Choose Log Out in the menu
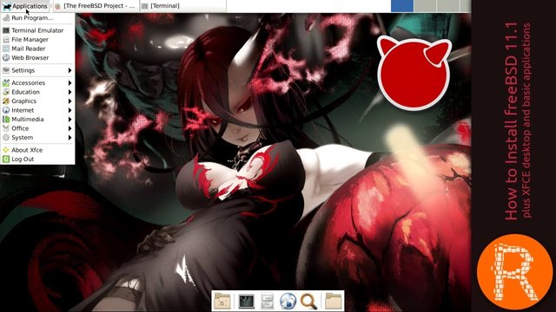Image resolution: width=556 pixels, height=312 pixels. click(x=37, y=159)
